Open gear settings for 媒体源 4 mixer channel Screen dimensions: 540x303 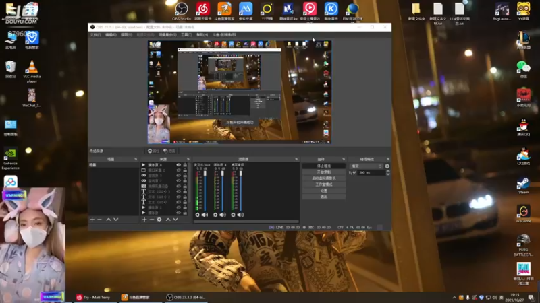click(x=215, y=215)
